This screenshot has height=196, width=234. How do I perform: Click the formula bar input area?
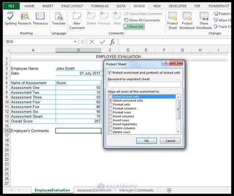tap(174, 42)
